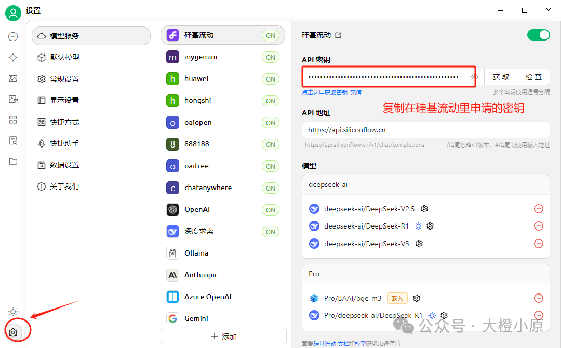Open the translate tool

[x=13, y=99]
